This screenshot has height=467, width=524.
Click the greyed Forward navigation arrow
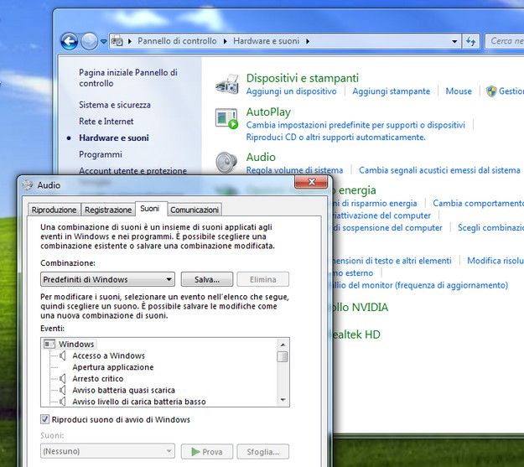(x=89, y=41)
